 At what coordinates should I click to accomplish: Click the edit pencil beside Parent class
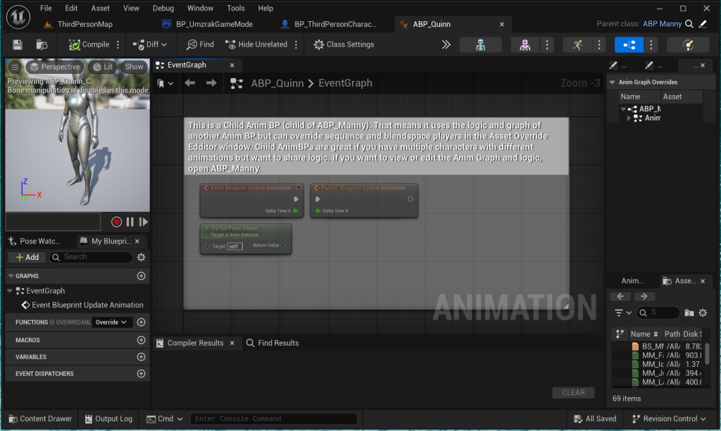tap(703, 24)
